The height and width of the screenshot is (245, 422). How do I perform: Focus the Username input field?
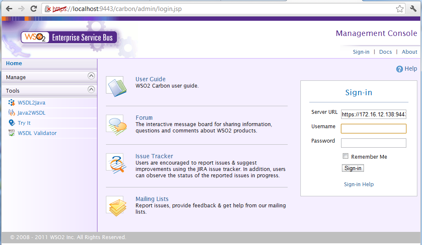(x=374, y=128)
